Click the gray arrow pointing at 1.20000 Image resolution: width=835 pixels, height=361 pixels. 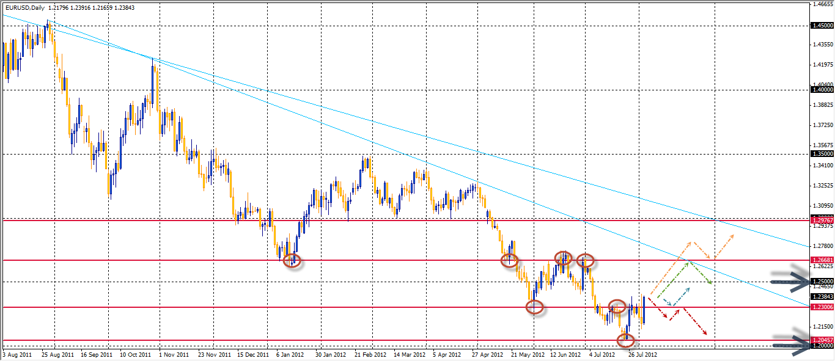click(x=789, y=345)
